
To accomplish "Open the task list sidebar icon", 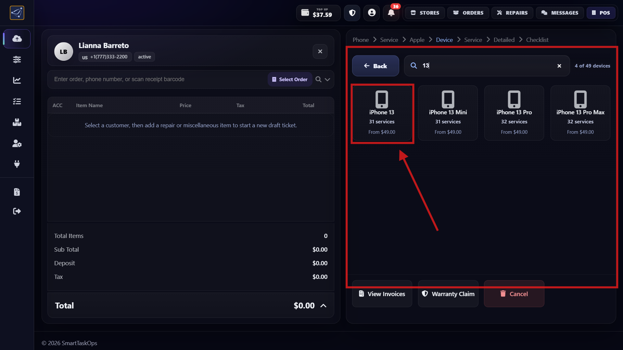I will 17,101.
